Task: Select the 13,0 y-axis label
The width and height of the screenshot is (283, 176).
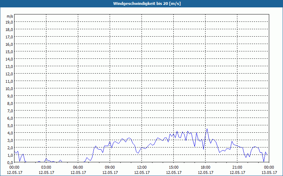Action: tap(10, 67)
